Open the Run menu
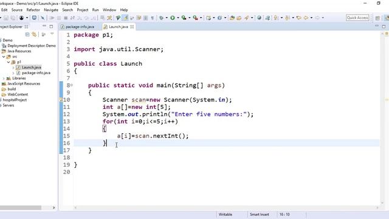389x219 pixels. pyautogui.click(x=95, y=10)
